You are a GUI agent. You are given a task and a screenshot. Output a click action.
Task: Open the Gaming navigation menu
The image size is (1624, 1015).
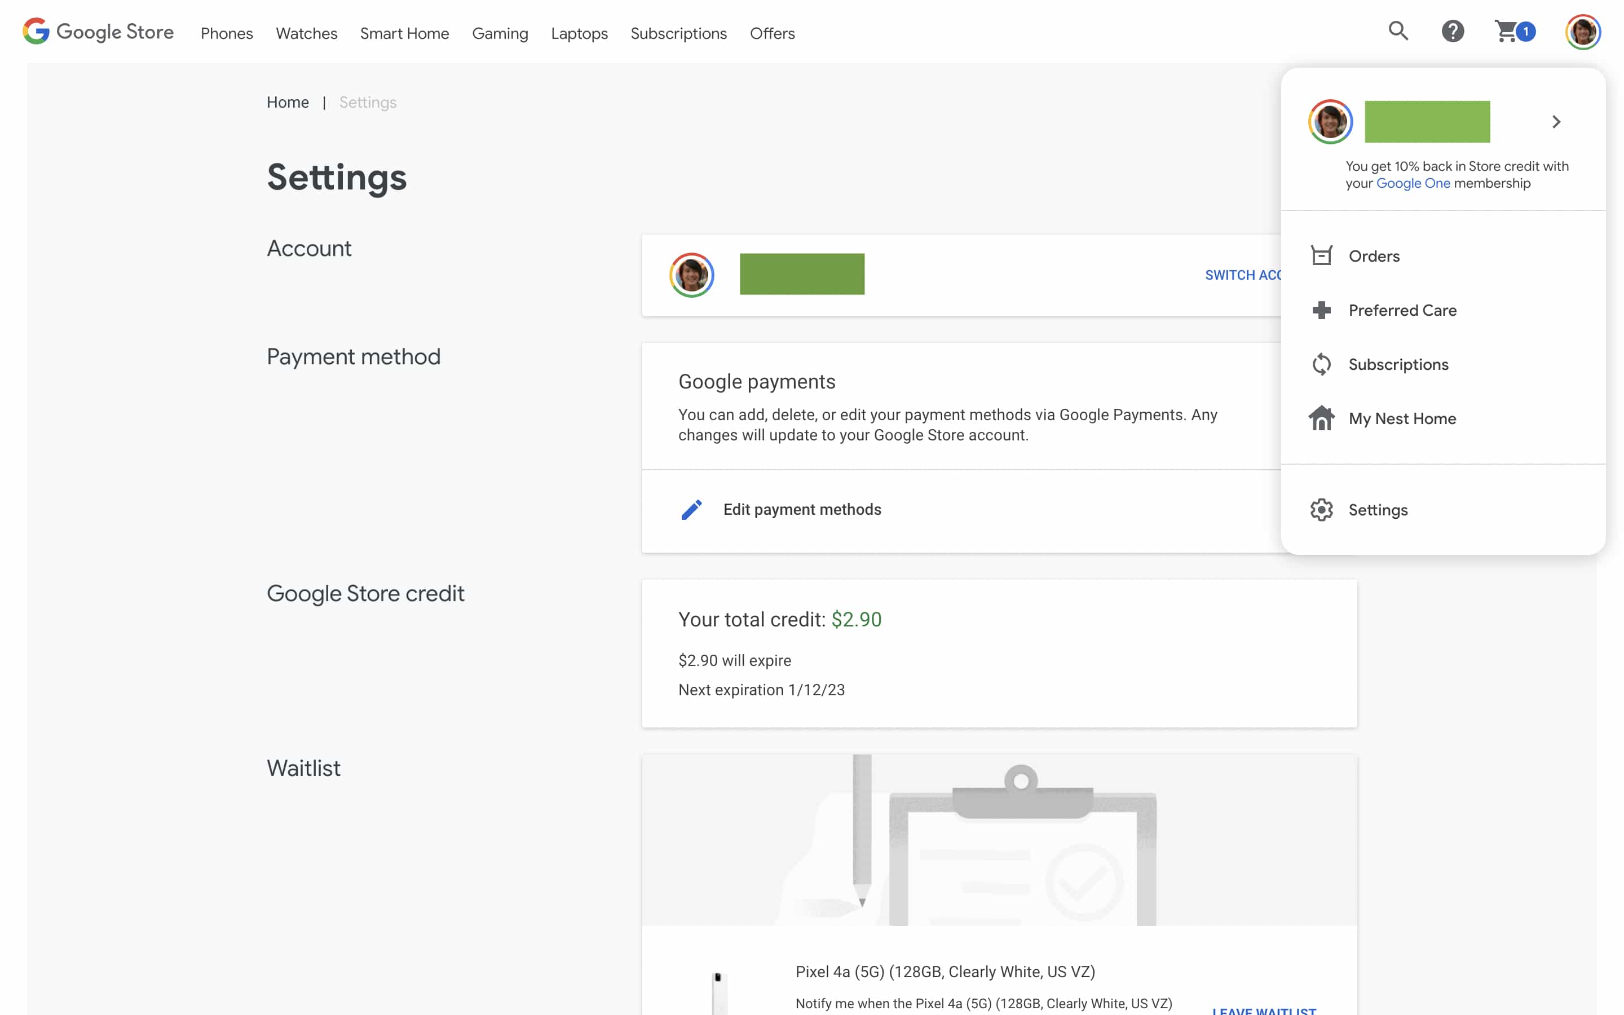(500, 33)
